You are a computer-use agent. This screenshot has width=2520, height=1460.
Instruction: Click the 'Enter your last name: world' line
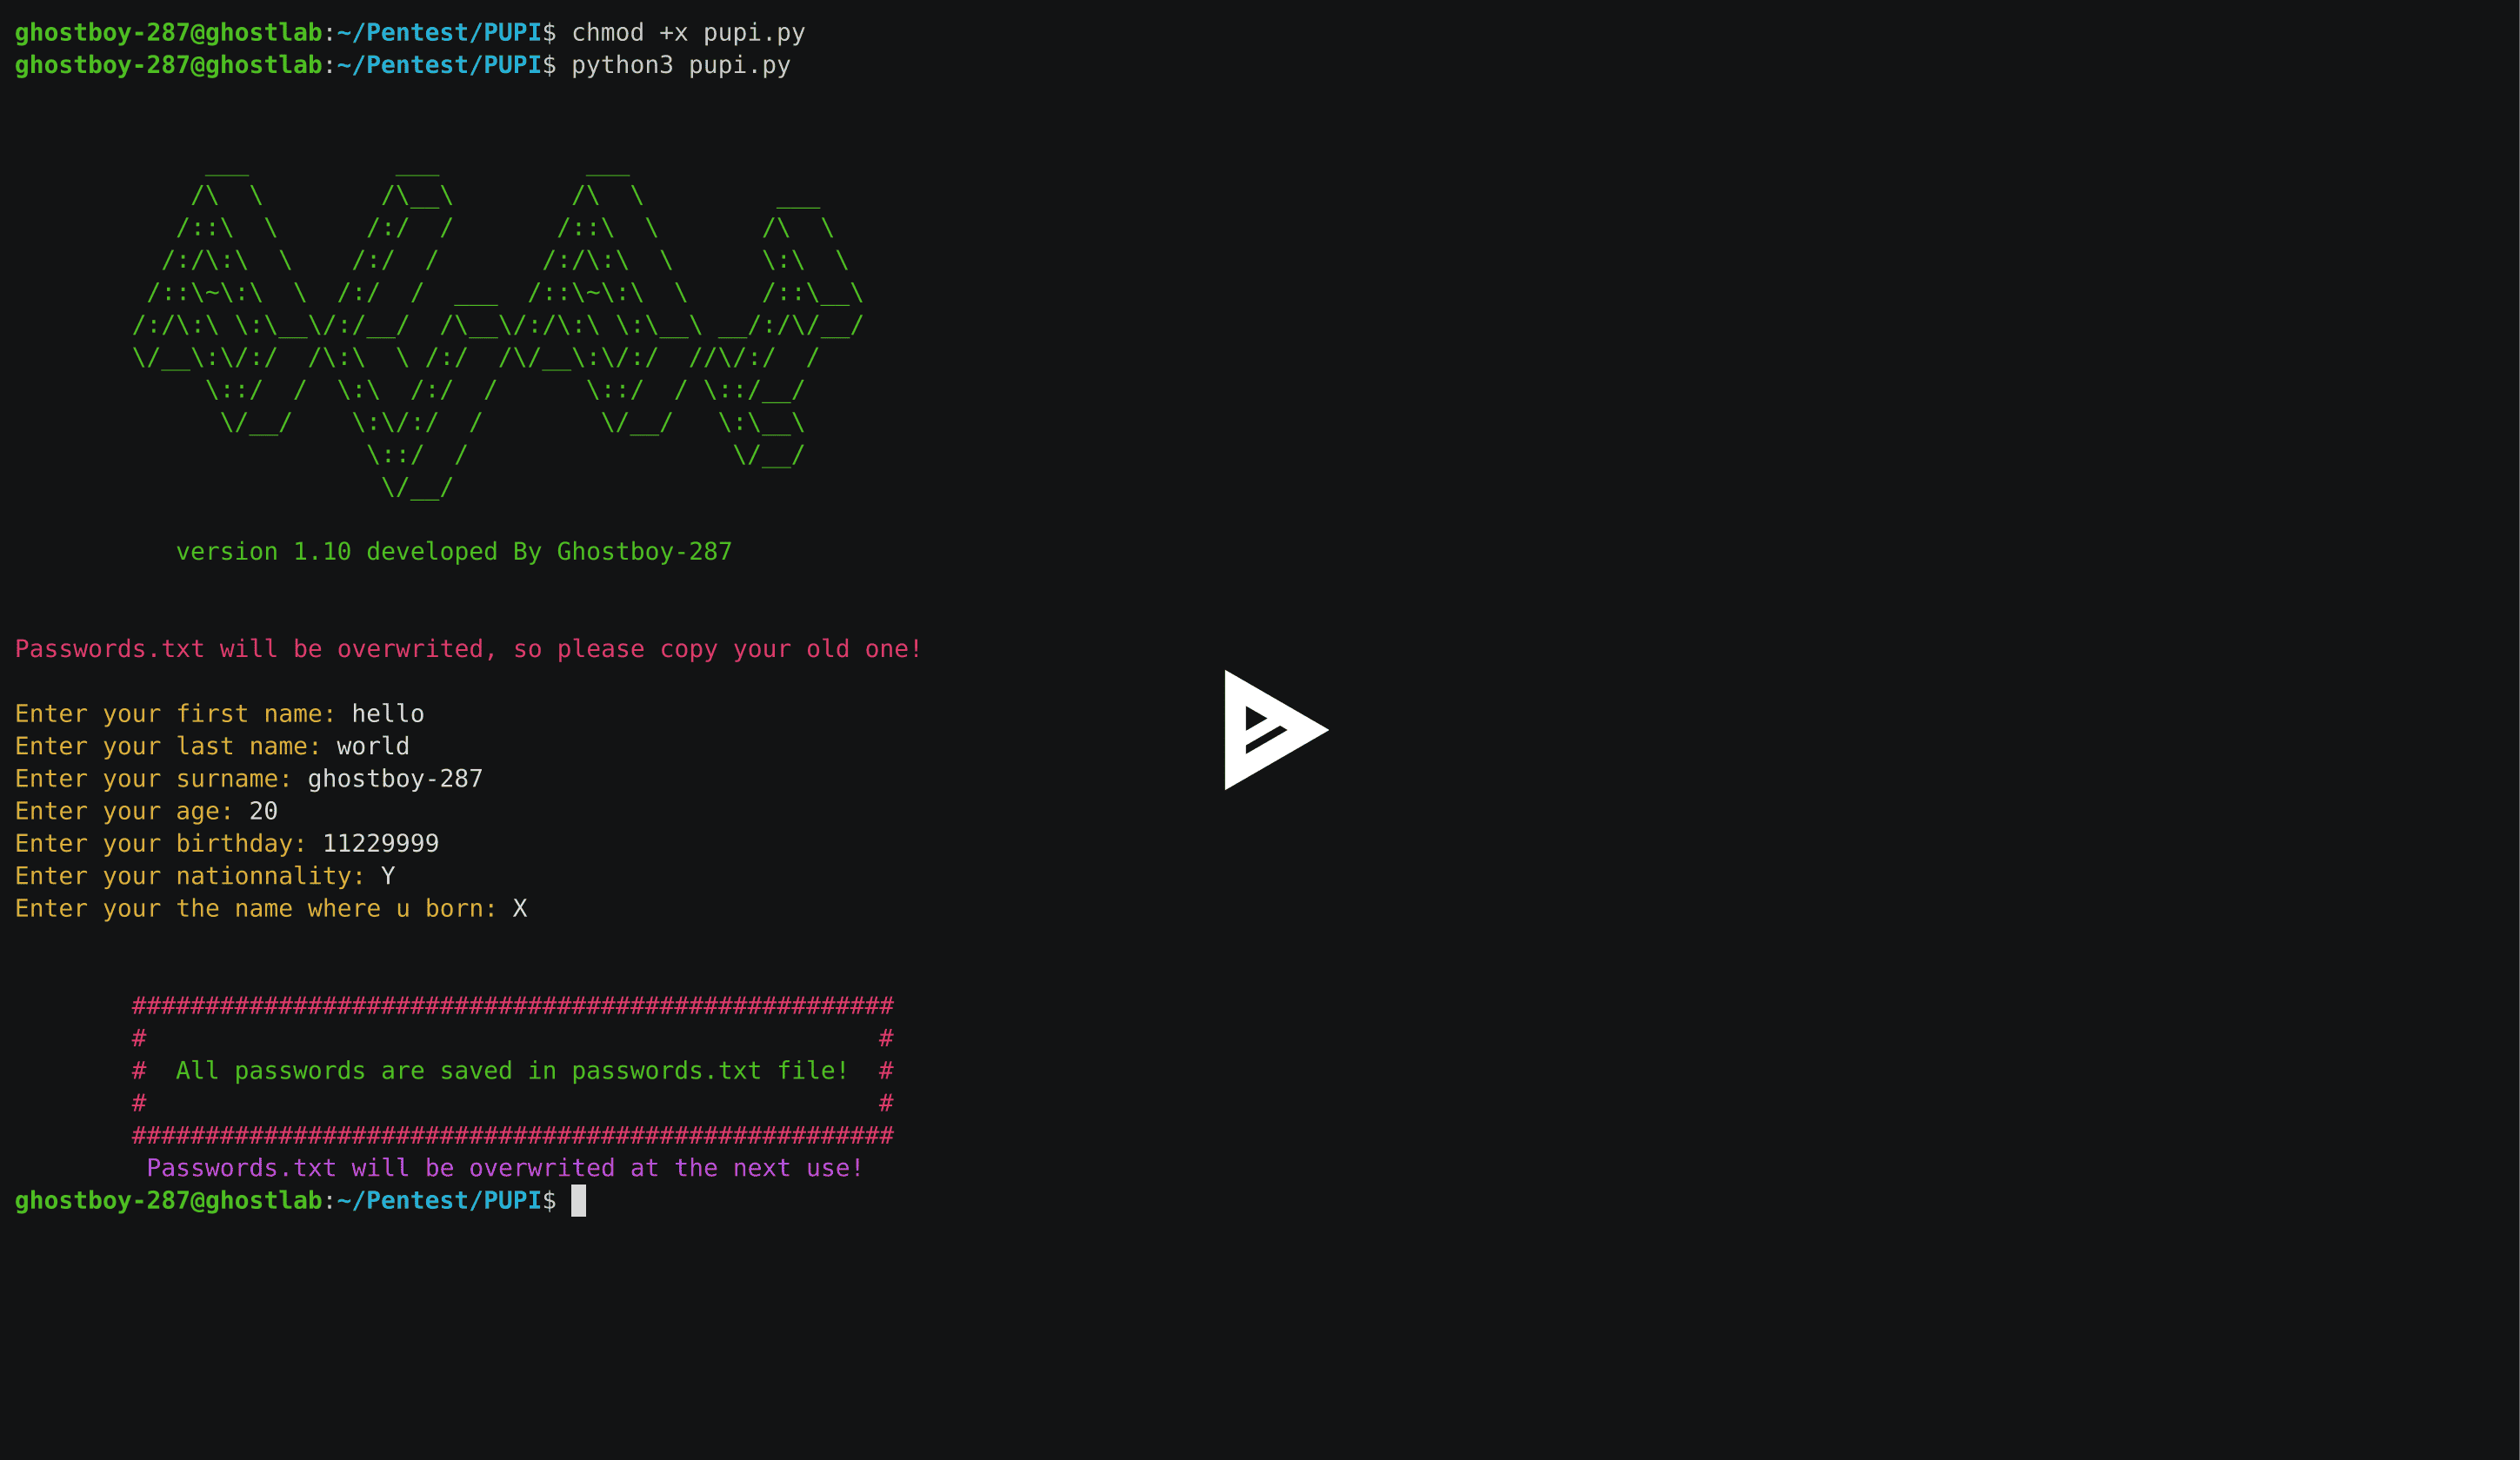tap(212, 747)
